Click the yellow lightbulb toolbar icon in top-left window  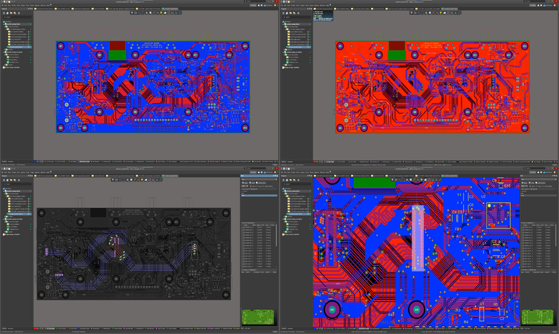pyautogui.click(x=161, y=13)
